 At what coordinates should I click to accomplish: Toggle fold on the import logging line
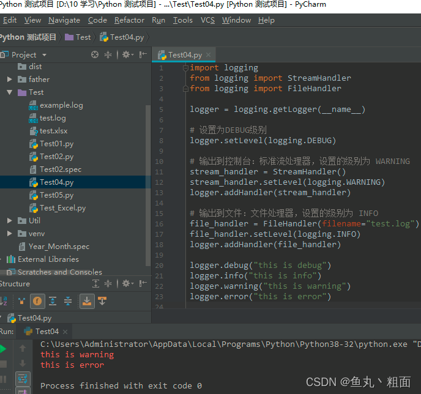coord(185,68)
